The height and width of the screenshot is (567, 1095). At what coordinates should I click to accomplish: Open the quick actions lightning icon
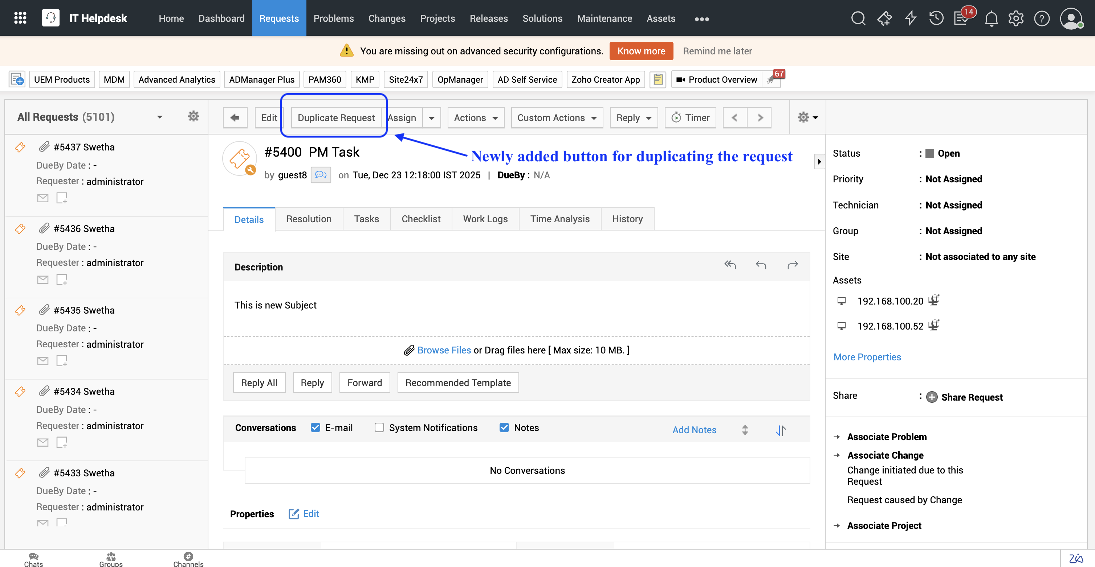pos(910,18)
